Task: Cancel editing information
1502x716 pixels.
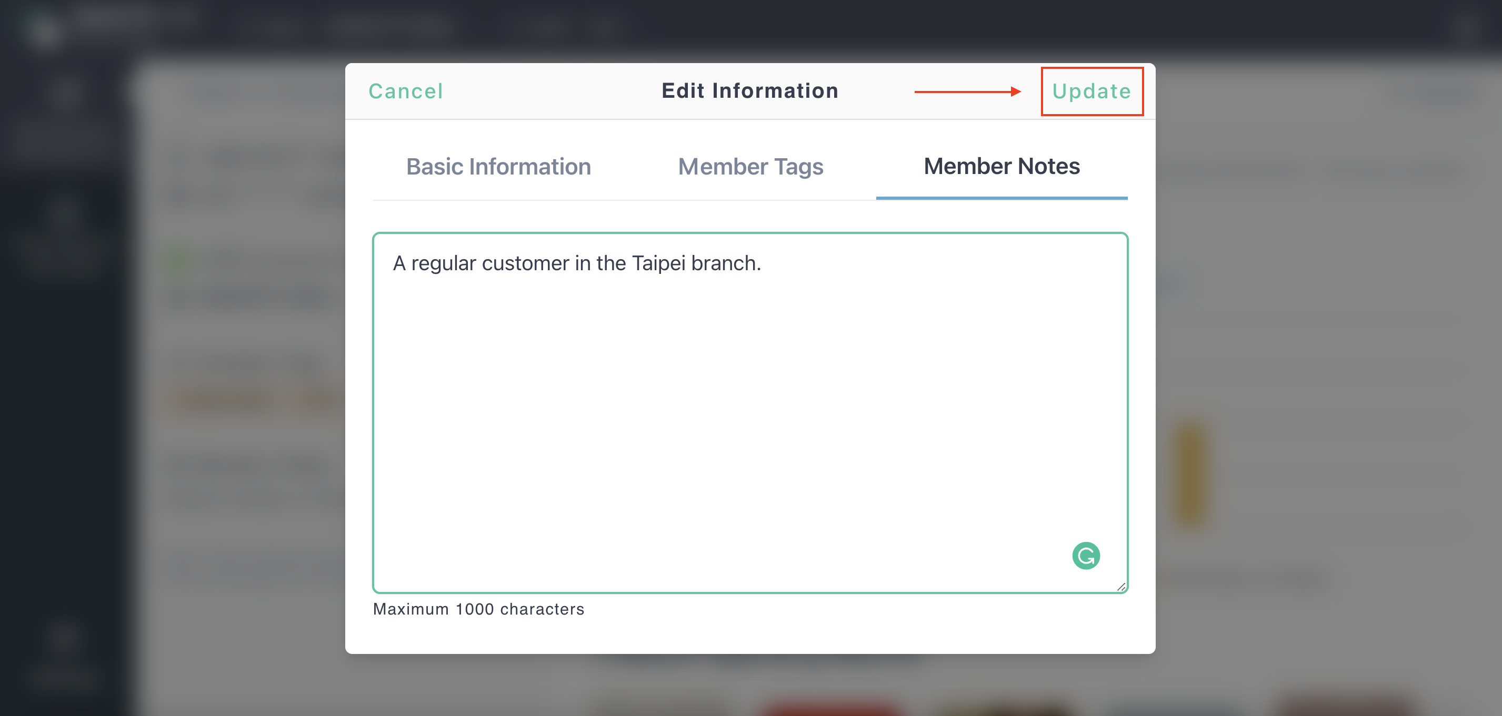Action: [x=406, y=91]
